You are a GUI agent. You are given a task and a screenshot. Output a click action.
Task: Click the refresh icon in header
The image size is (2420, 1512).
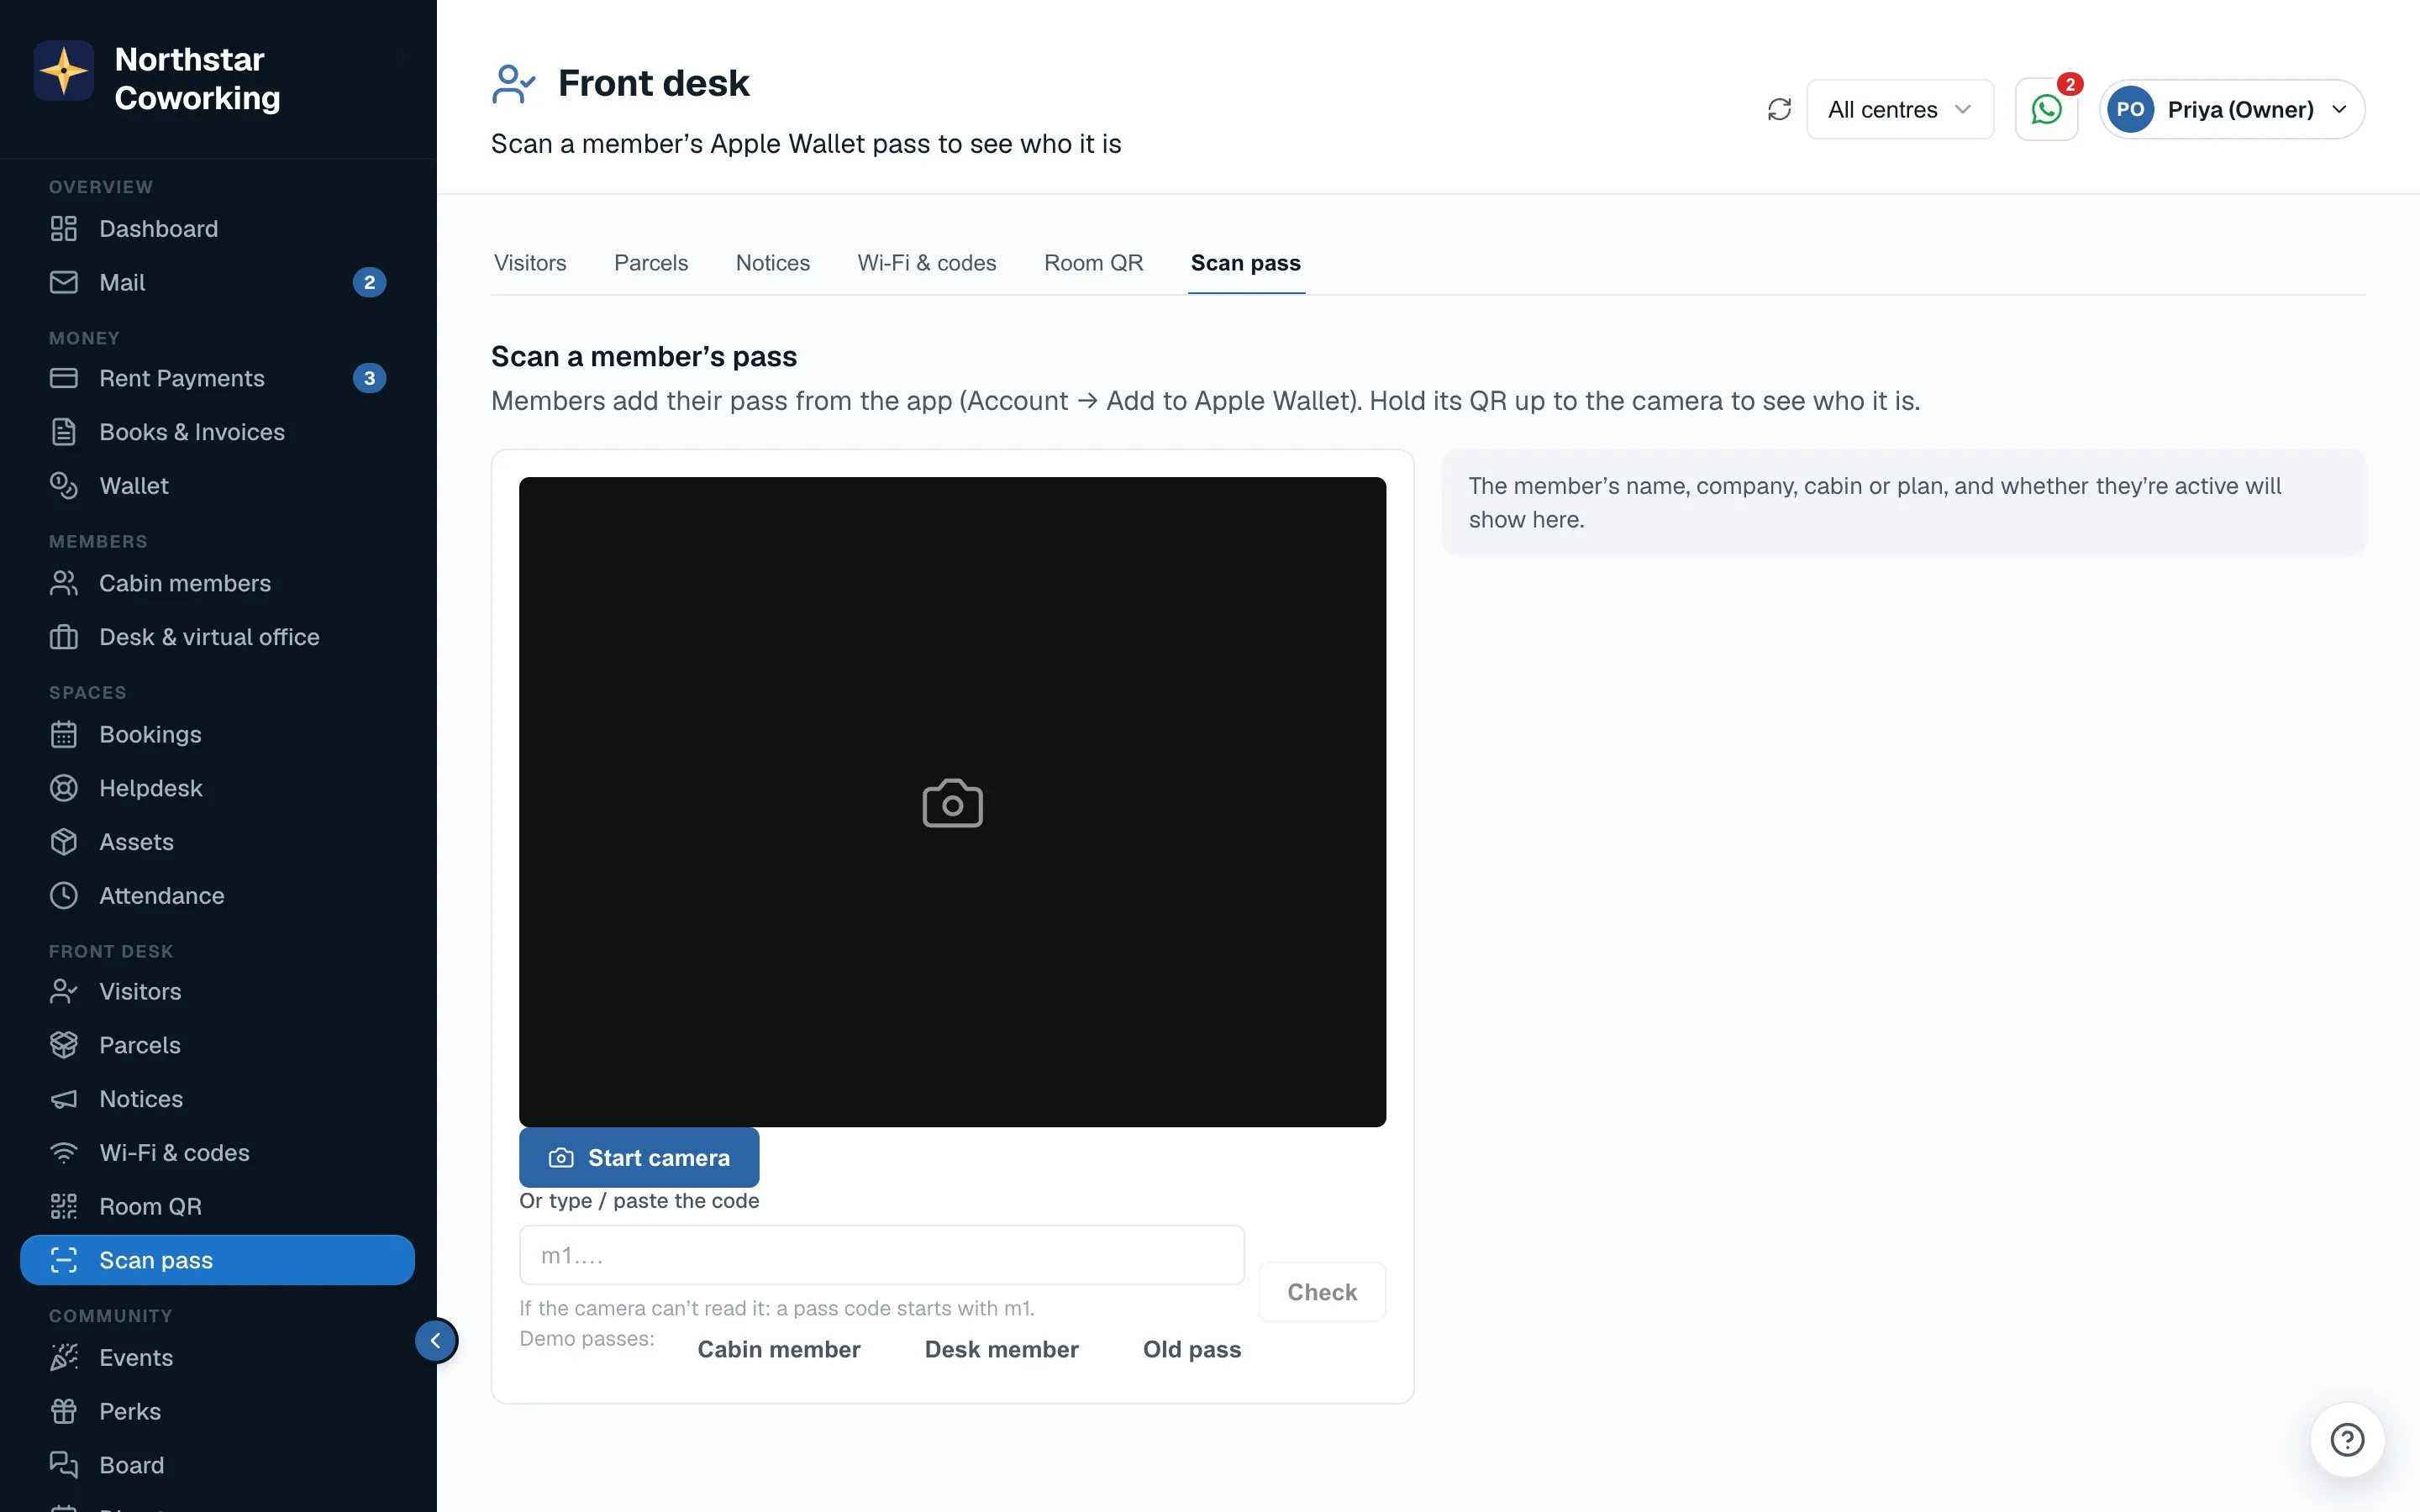point(1779,109)
